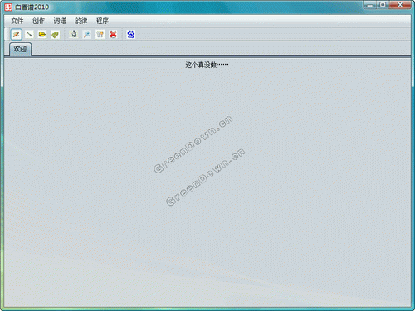Click the fountain pen nib icon

click(74, 35)
